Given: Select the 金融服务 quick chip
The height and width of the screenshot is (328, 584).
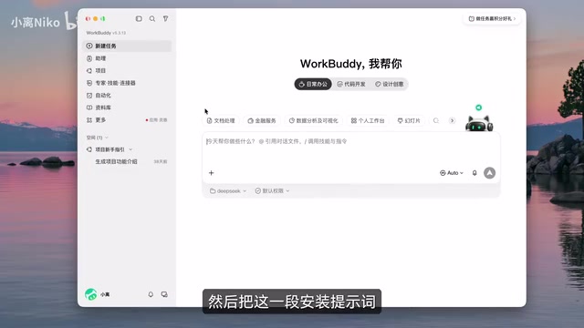Looking at the screenshot, I should point(262,120).
